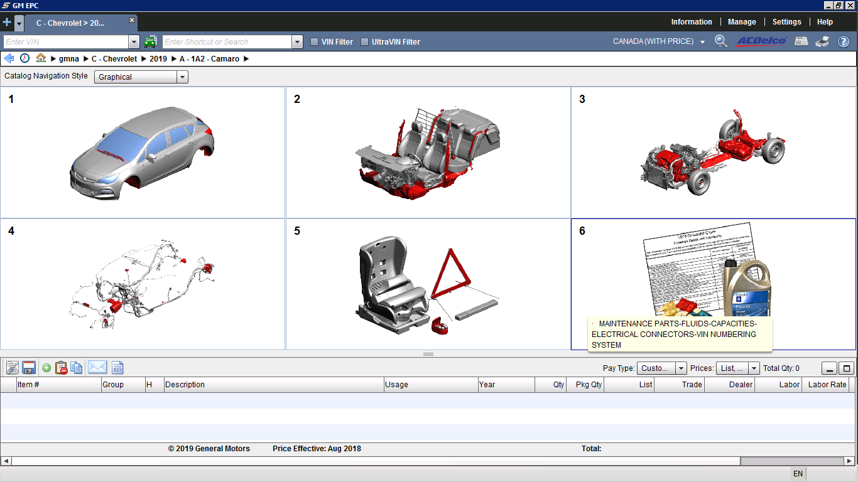Click the printer icon in top toolbar

click(x=822, y=41)
